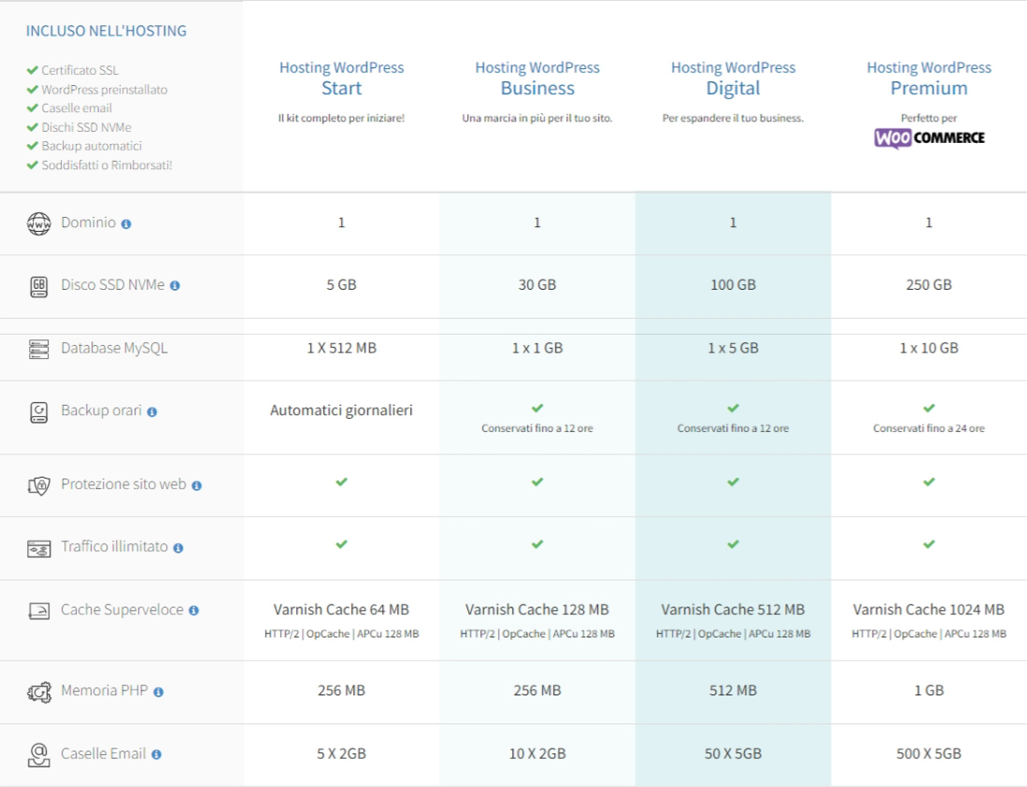The height and width of the screenshot is (787, 1027).
Task: Click 'Varnish Cache 1024 MB' cell
Action: 929,609
